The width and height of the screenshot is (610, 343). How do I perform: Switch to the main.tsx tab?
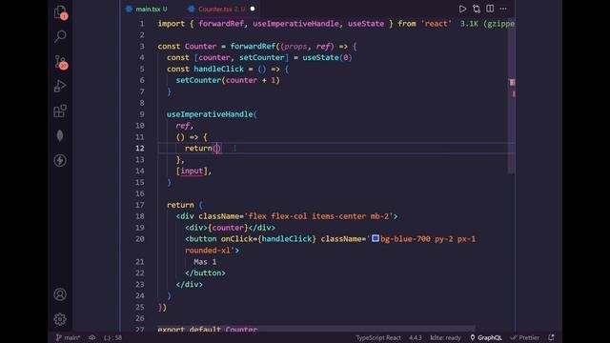click(147, 9)
